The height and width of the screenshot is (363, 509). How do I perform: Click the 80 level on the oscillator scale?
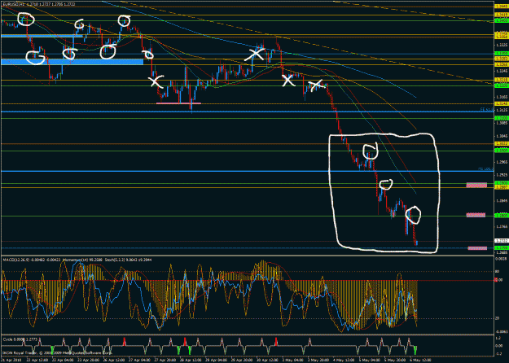[x=497, y=272]
